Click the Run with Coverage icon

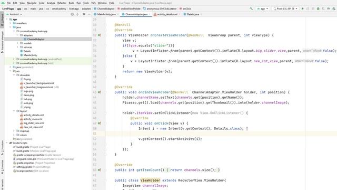click(x=323, y=8)
